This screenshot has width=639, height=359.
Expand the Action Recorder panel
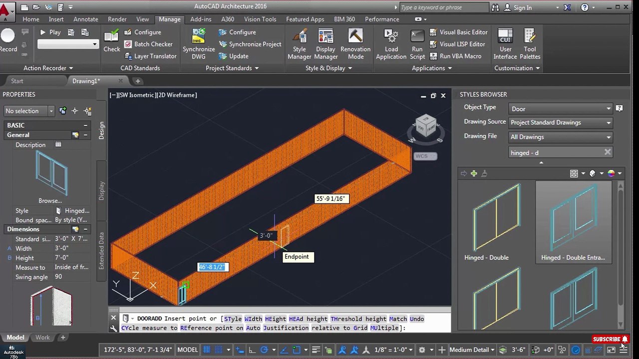click(x=48, y=68)
